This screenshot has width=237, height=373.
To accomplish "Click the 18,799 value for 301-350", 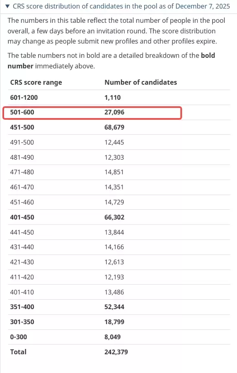I will click(x=114, y=322).
